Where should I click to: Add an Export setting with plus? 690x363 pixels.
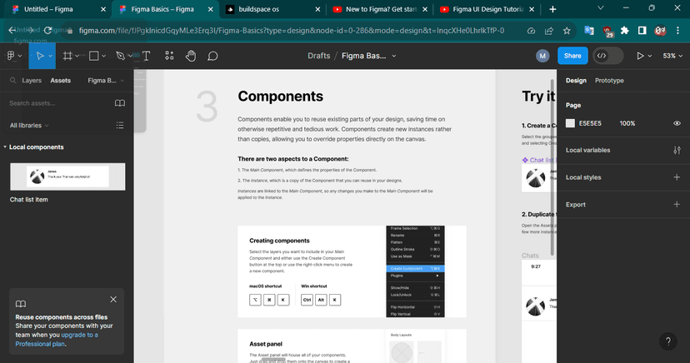tap(676, 204)
